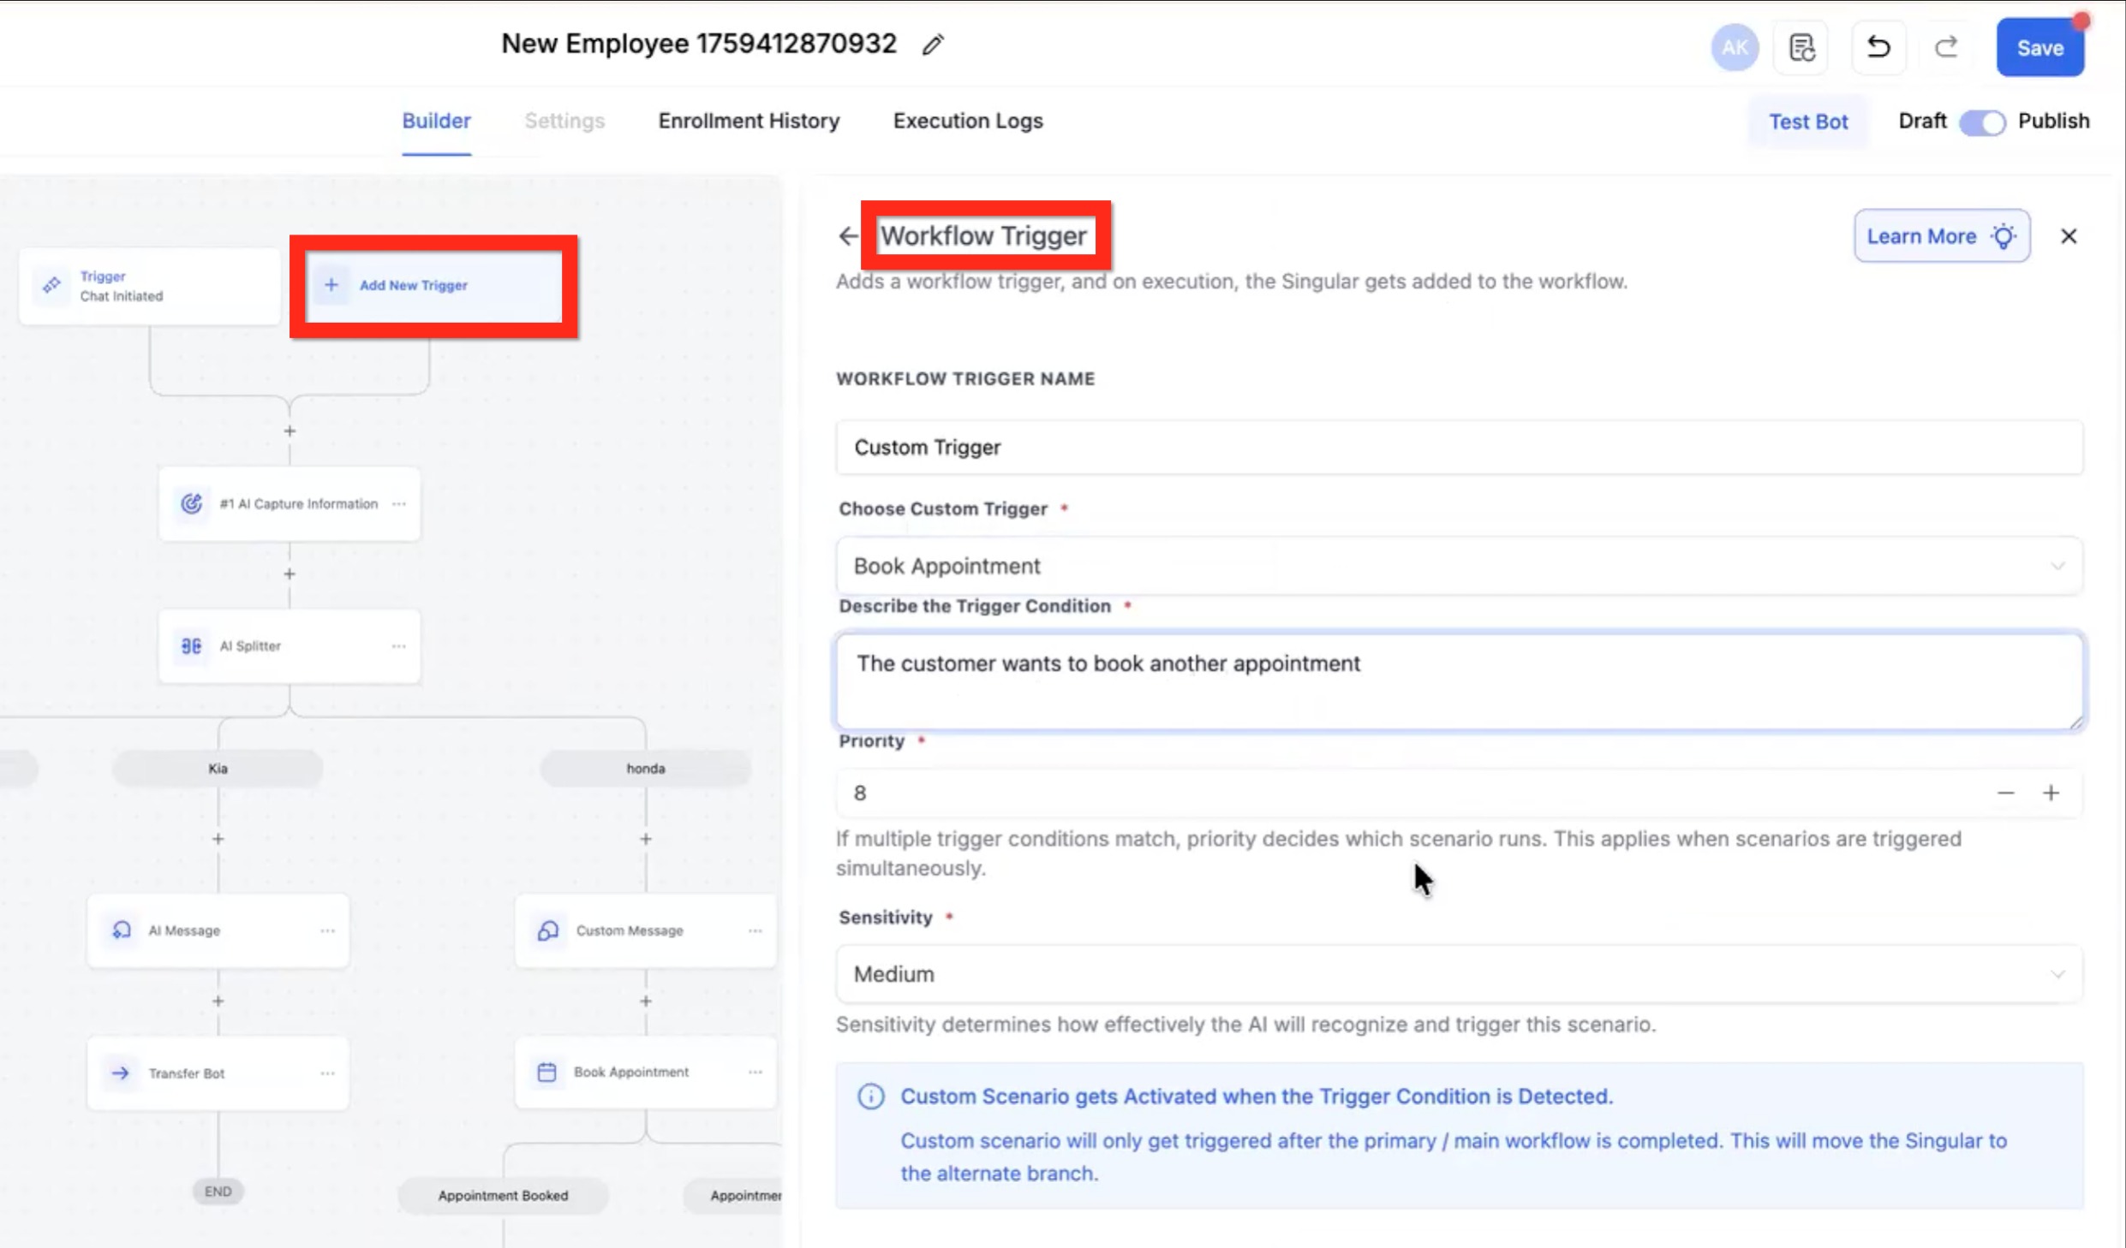Click the undo arrow icon
Screen dimensions: 2126x1248
point(1878,47)
